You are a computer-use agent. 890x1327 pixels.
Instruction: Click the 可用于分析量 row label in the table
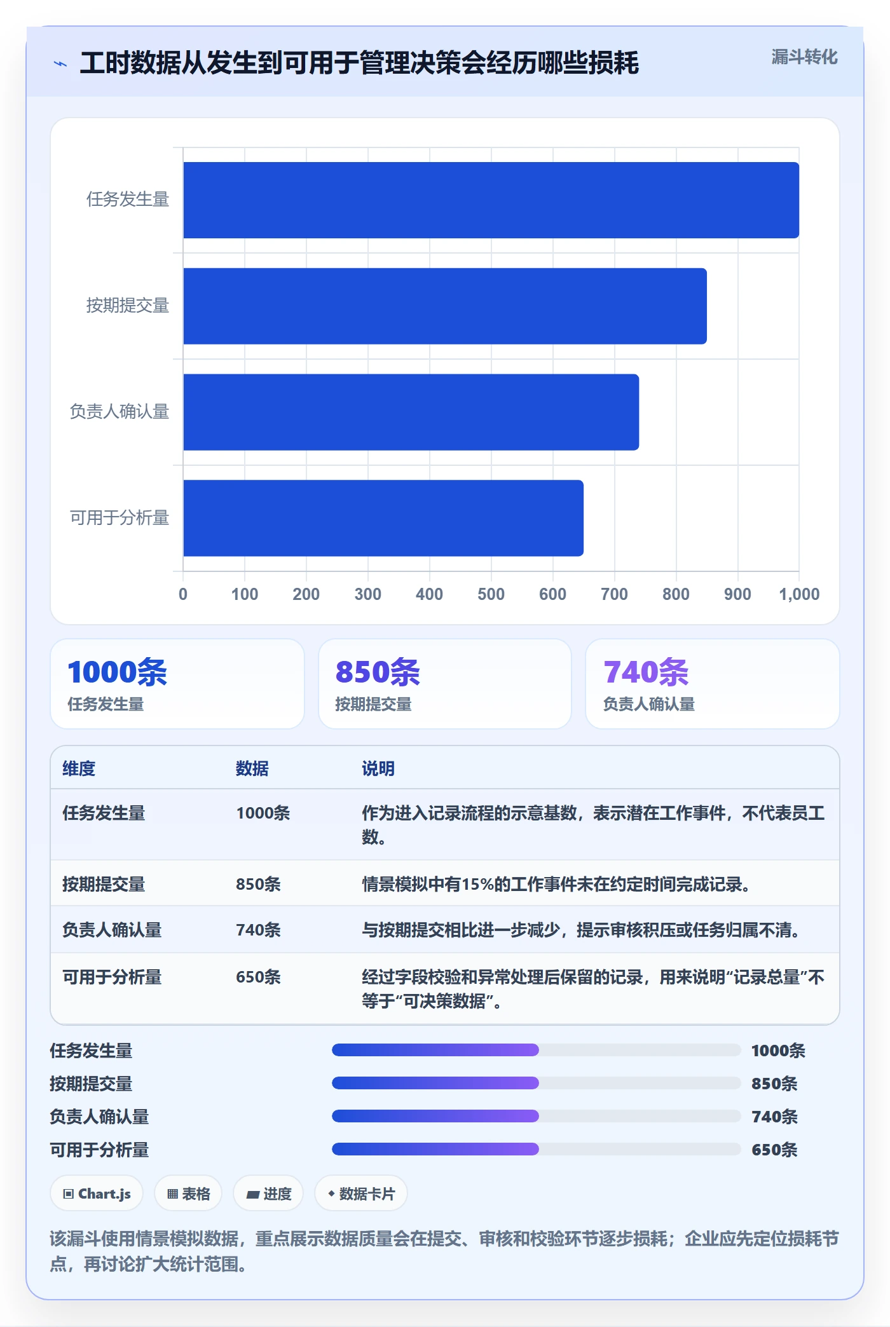tap(112, 977)
